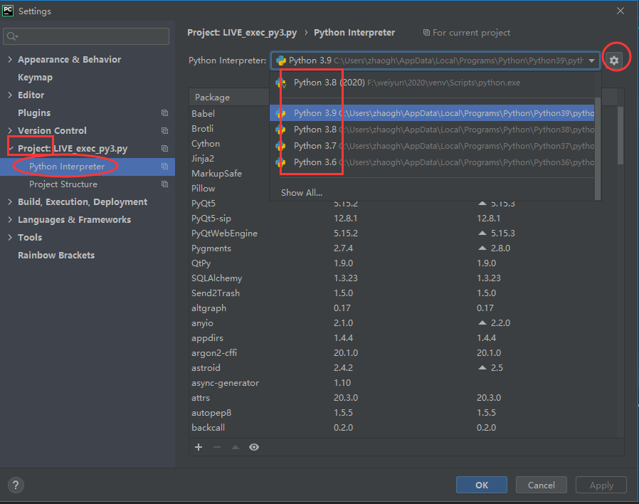Click the upgrade arrow beside PyQtWebEngine 5.15.3
This screenshot has width=639, height=504.
click(482, 233)
